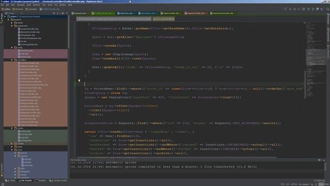
Task: Click the collapse all icon in Project panel
Action: coord(58,13)
